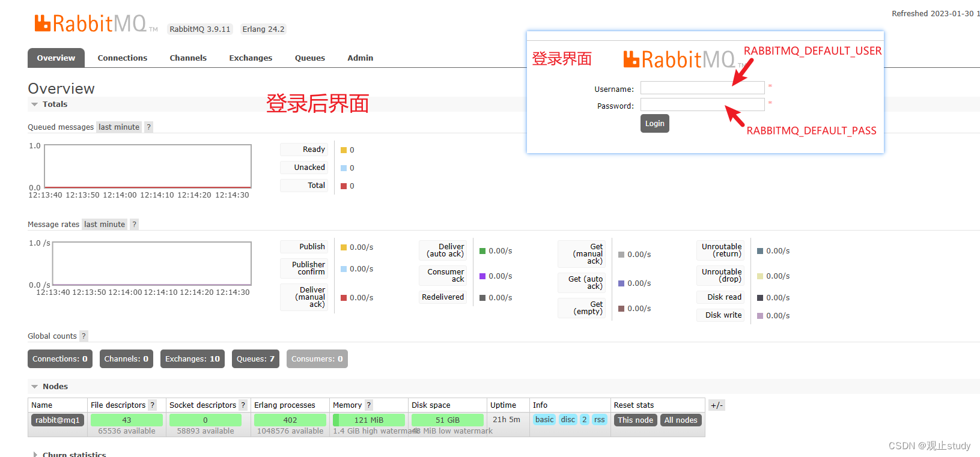Focus the Password input field
Image resolution: width=980 pixels, height=457 pixels.
pos(702,104)
